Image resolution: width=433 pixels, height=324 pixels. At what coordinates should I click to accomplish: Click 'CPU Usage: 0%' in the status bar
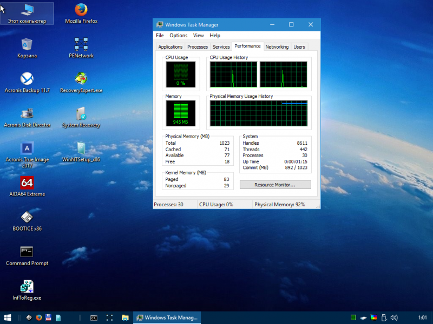pyautogui.click(x=216, y=205)
